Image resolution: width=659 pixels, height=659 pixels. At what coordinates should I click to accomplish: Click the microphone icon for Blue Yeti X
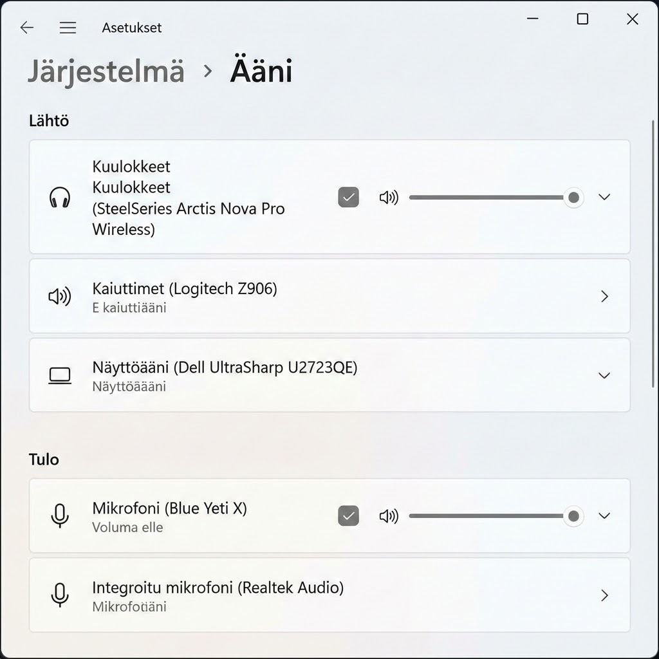point(60,515)
